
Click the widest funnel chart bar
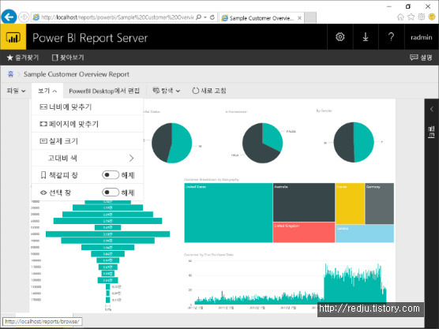click(108, 234)
